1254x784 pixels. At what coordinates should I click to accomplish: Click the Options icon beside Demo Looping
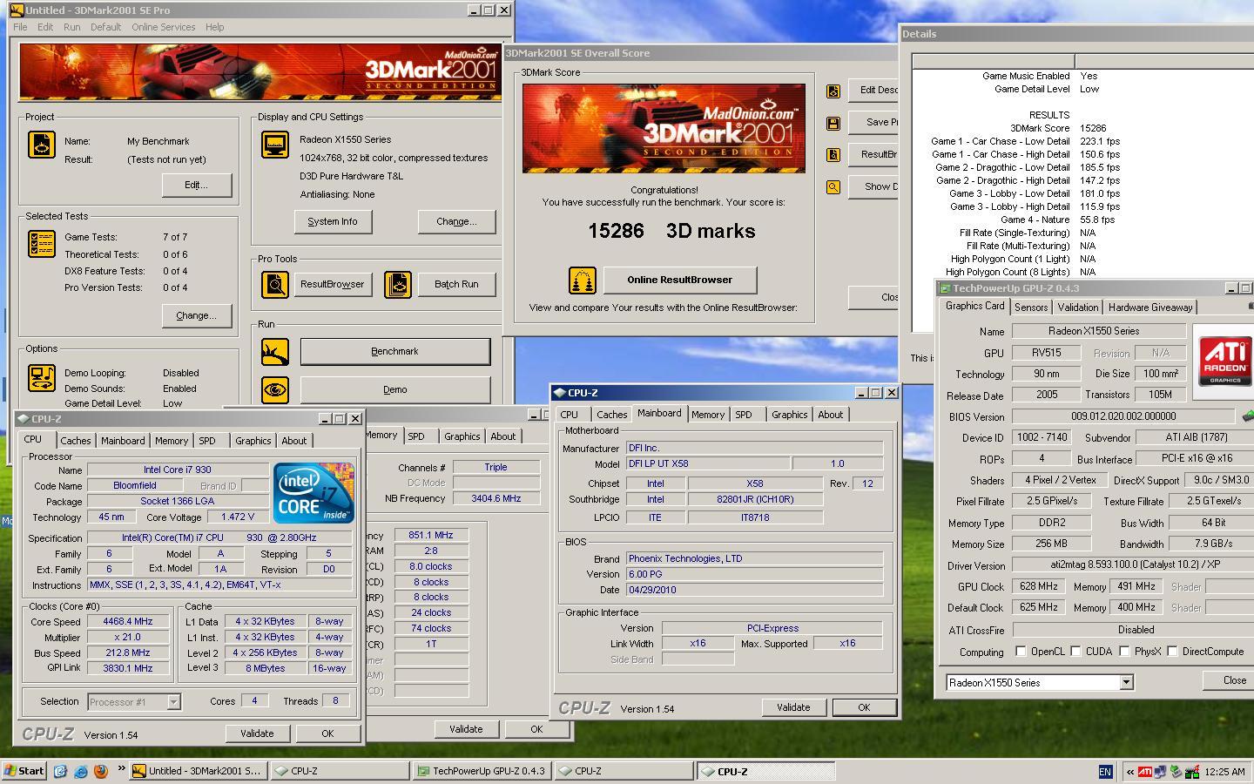click(41, 379)
